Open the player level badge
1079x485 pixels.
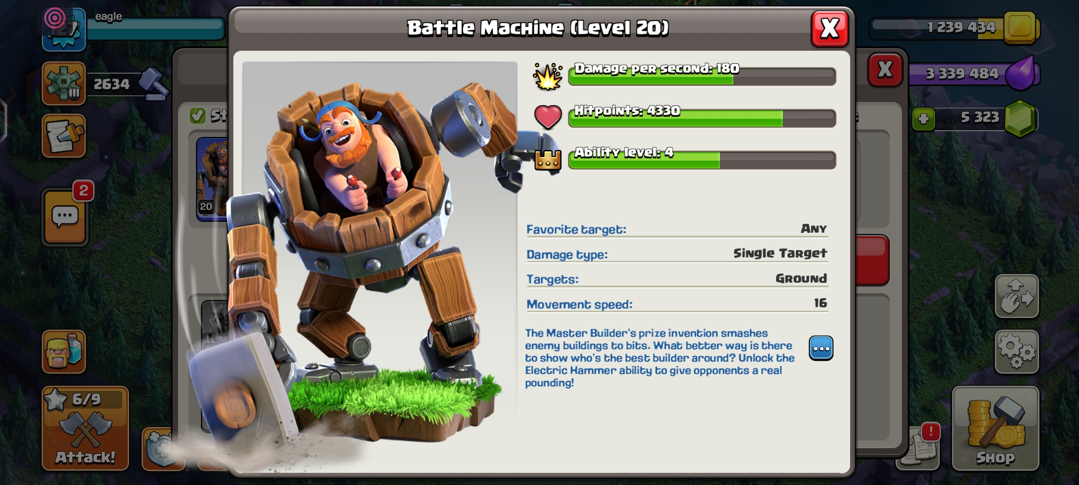(64, 29)
